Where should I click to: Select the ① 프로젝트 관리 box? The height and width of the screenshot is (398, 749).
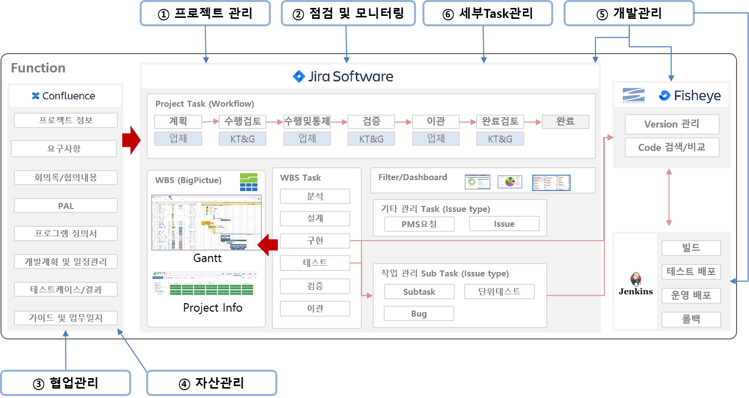pos(205,13)
